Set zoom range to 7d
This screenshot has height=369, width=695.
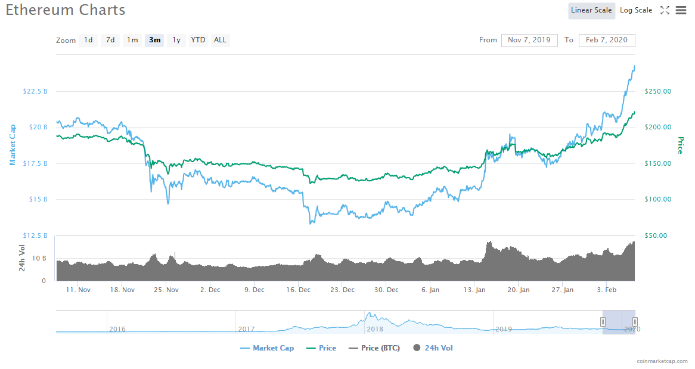pos(110,40)
